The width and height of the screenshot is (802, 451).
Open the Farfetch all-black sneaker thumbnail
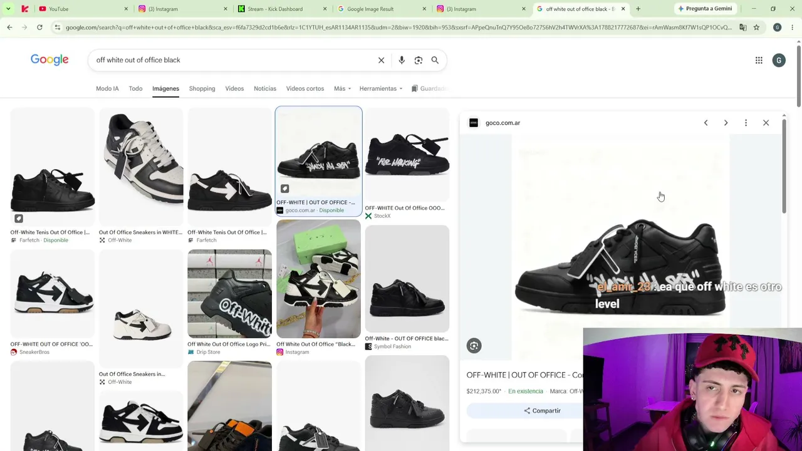tap(53, 167)
